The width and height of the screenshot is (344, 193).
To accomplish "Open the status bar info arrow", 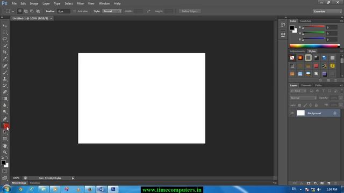I will (x=73, y=178).
